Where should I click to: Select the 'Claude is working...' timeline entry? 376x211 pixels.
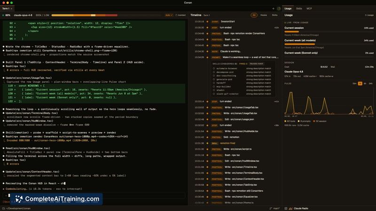[237, 52]
